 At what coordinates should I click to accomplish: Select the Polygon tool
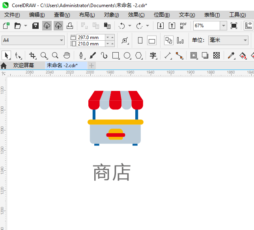point(139,55)
